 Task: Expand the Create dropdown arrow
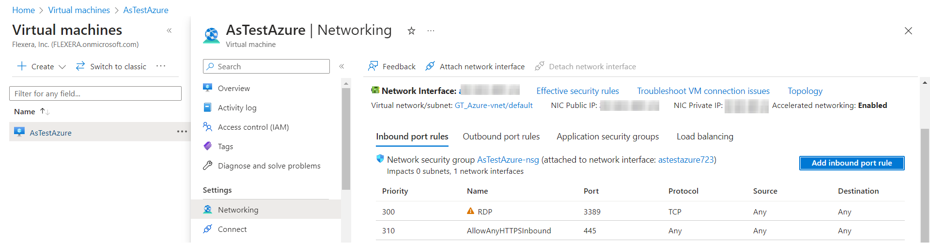tap(62, 67)
